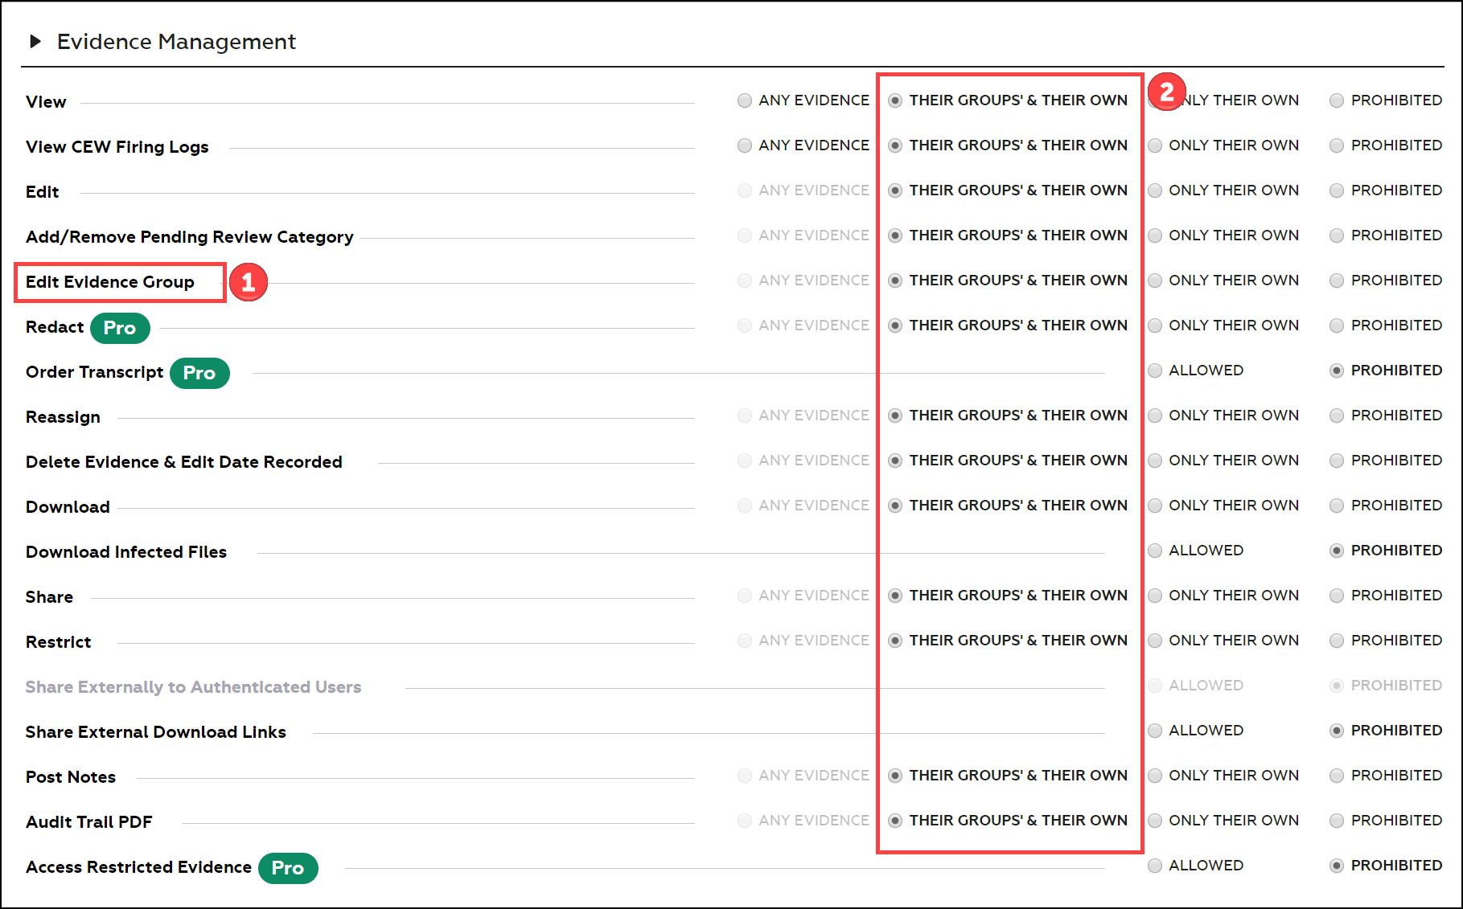Choose Only Their Own for Reassign

[1155, 416]
